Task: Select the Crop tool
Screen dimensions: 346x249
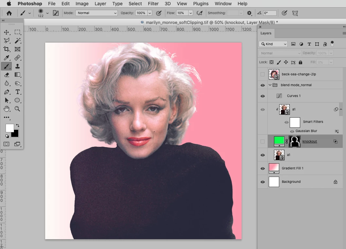Action: (x=7, y=49)
